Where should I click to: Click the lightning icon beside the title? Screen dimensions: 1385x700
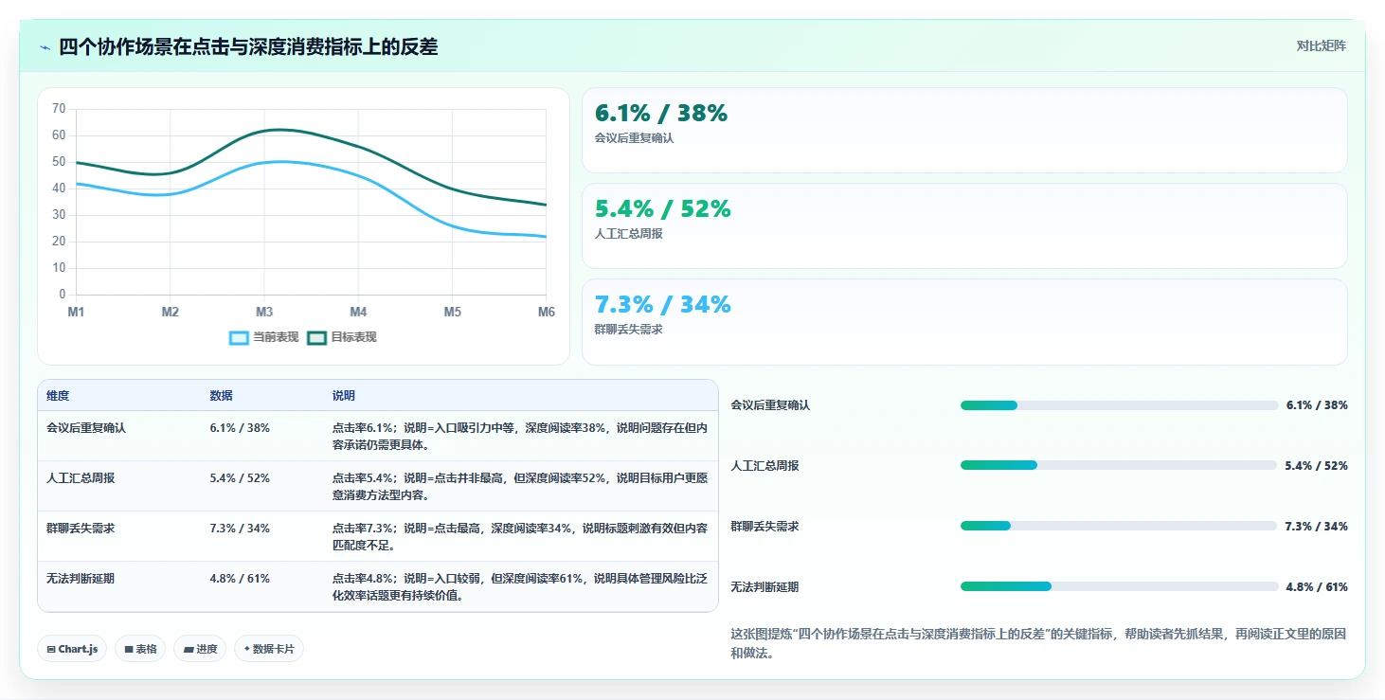(45, 47)
